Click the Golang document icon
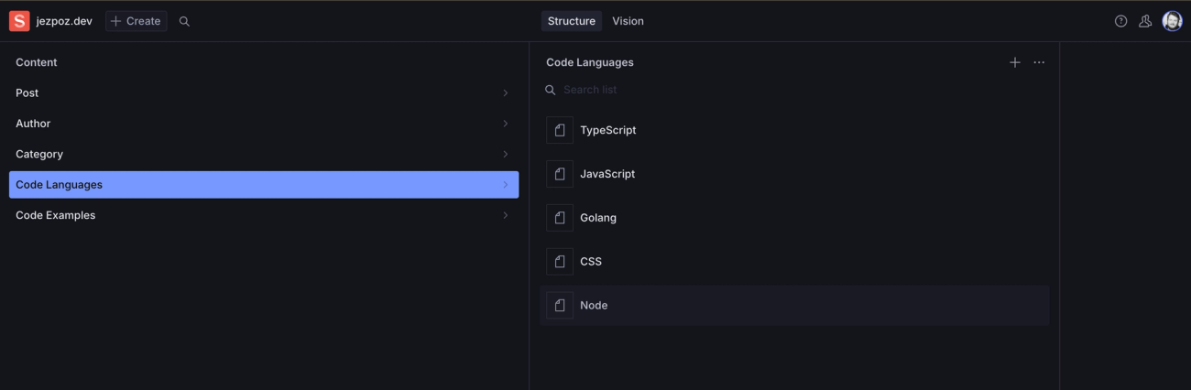The image size is (1191, 390). click(560, 218)
